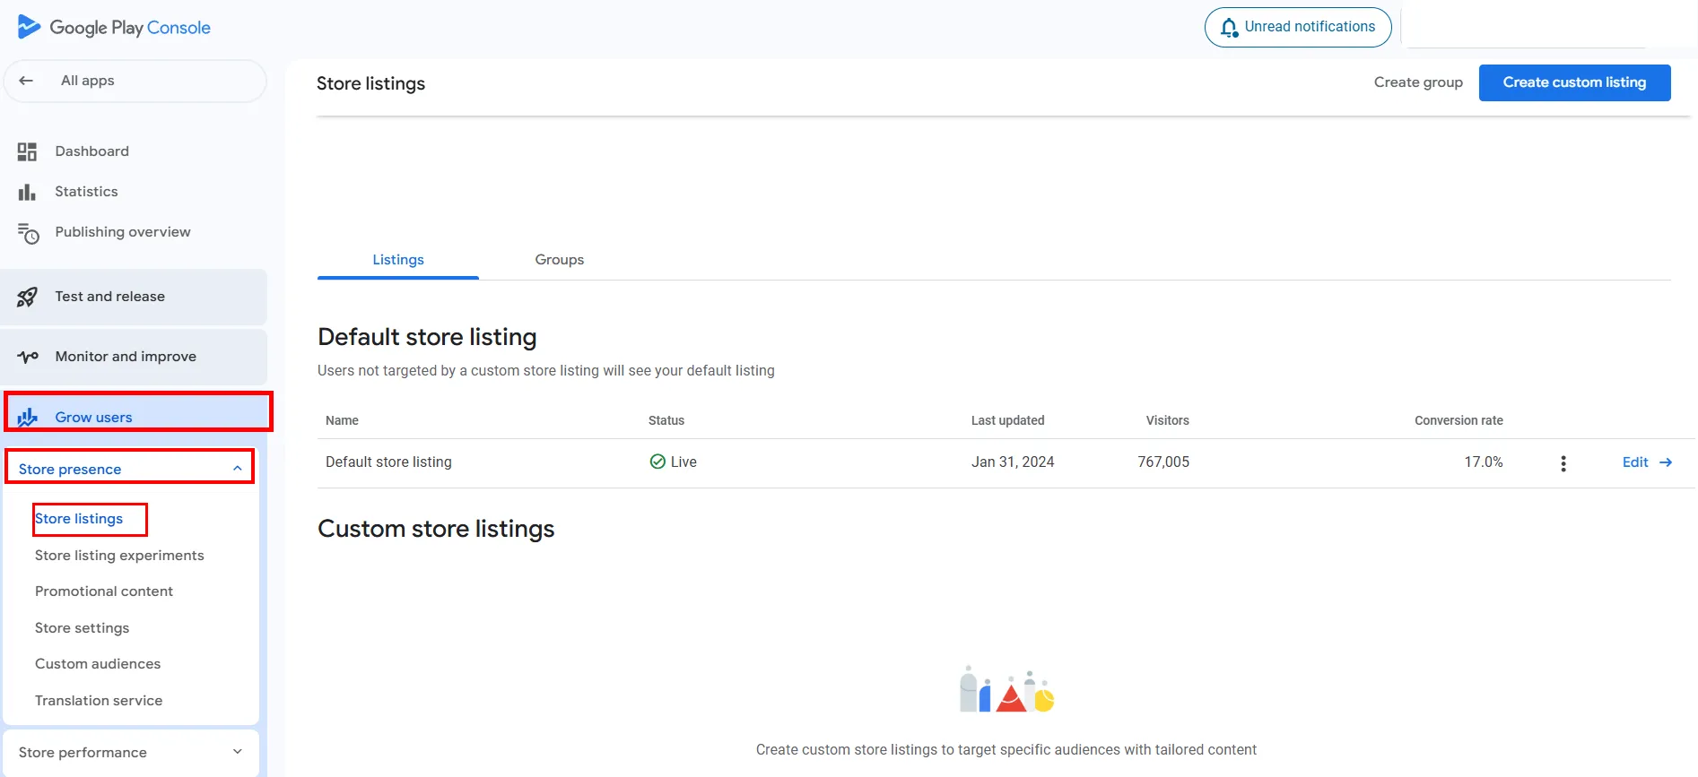
Task: Click the Create custom listing button
Action: (1574, 82)
